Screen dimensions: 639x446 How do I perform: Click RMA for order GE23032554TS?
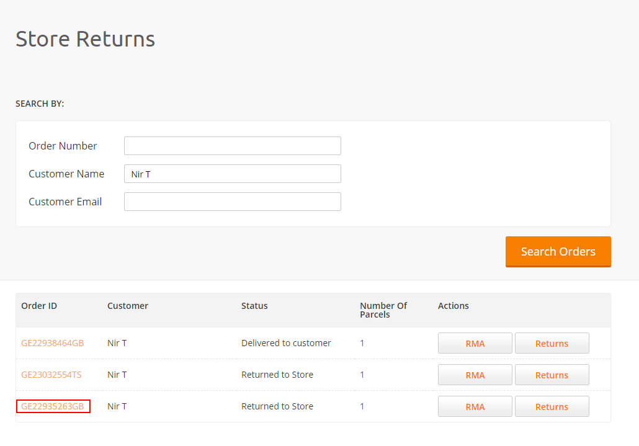475,375
